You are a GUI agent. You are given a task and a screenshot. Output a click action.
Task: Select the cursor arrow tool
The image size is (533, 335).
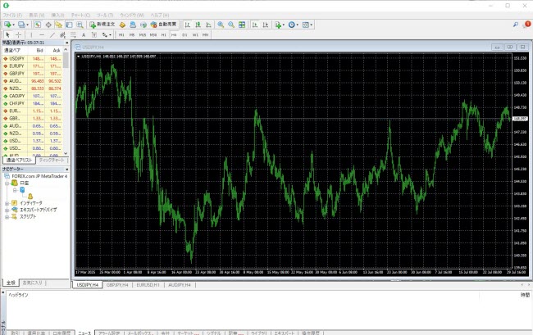pos(8,34)
